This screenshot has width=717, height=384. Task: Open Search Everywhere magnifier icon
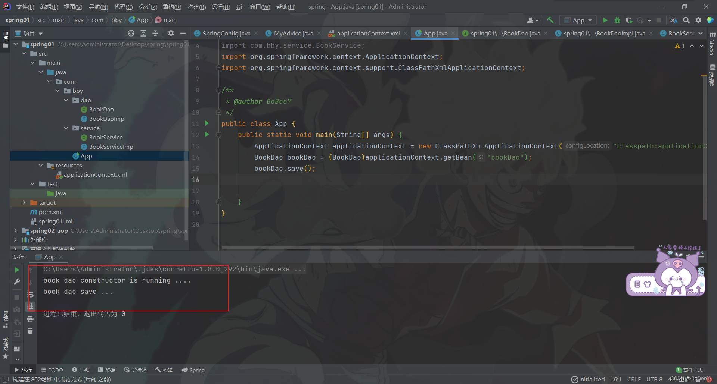pyautogui.click(x=686, y=20)
